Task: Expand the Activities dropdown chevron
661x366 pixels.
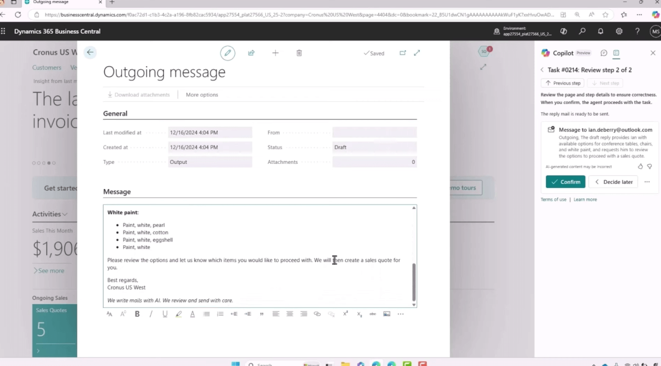Action: click(x=65, y=214)
